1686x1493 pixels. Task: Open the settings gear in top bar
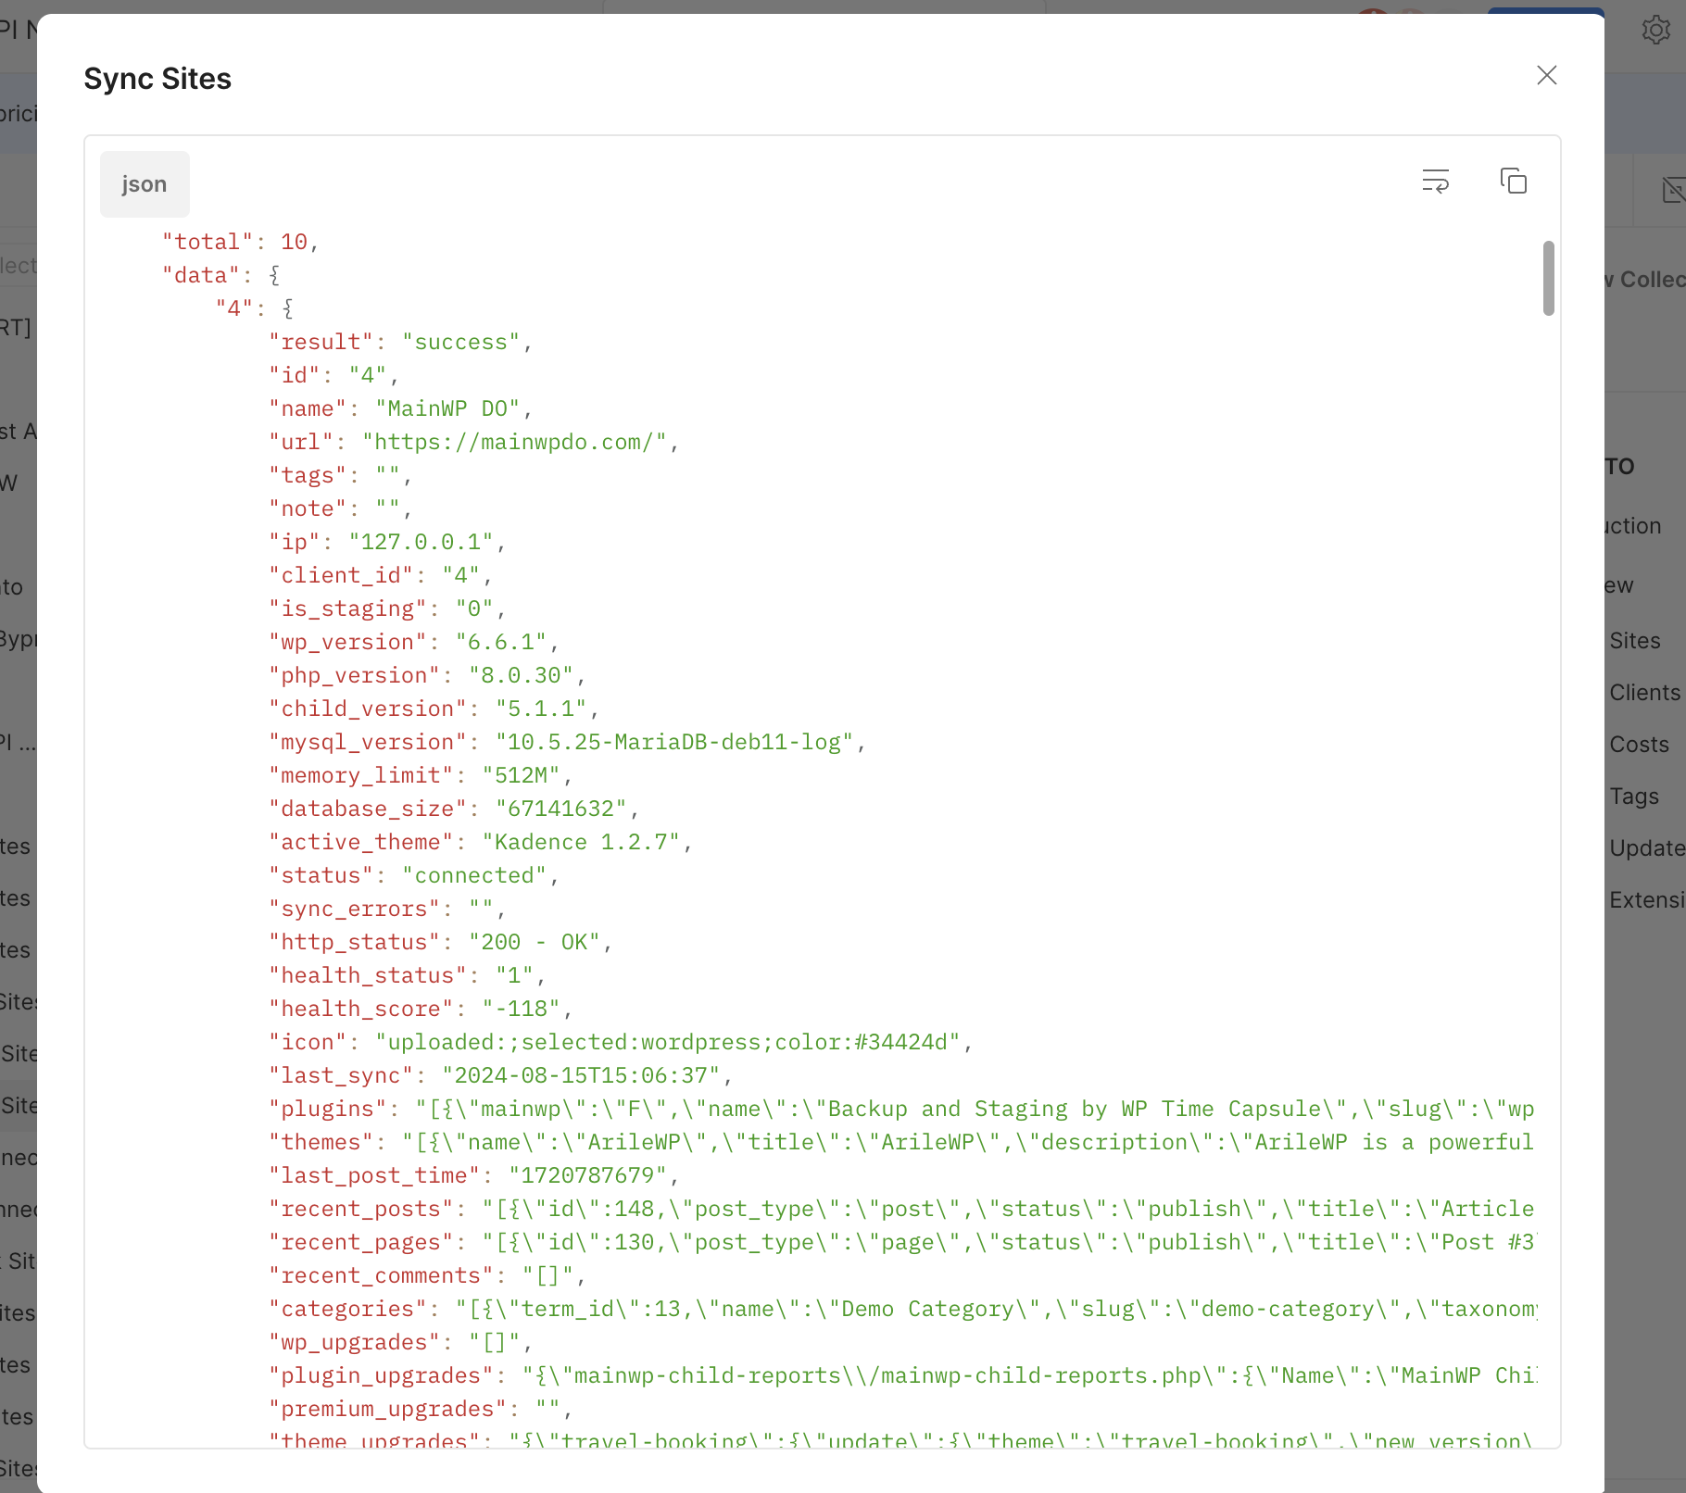click(x=1655, y=30)
